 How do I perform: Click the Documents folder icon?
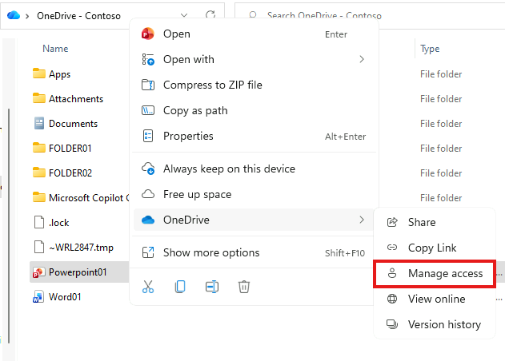pos(39,123)
